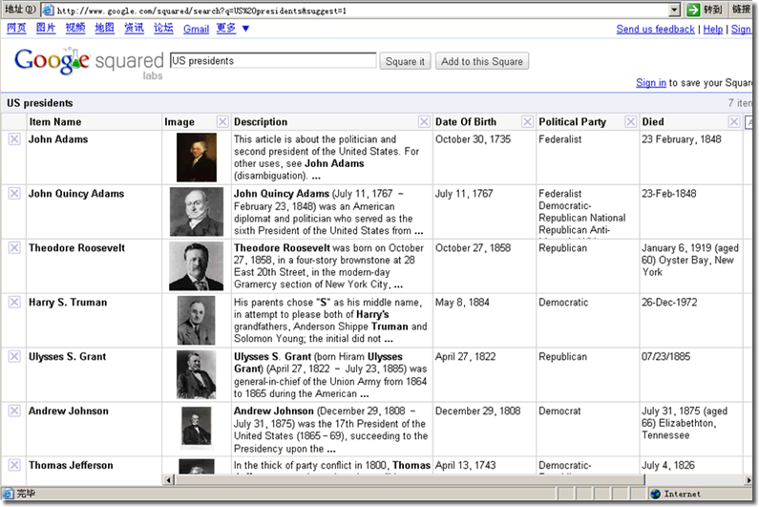
Task: Click the search box containing US presidents
Action: point(272,61)
